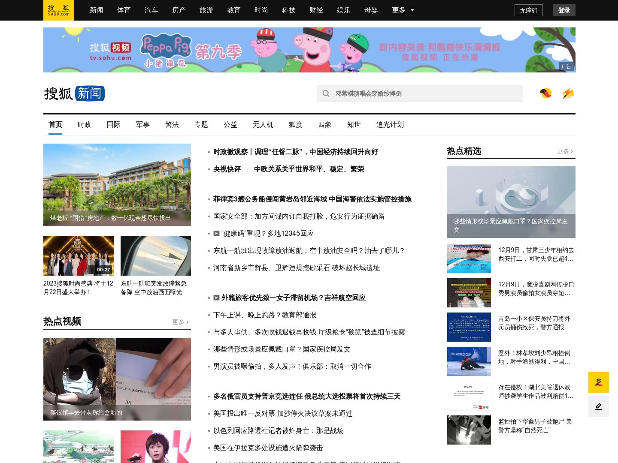Open 时政微观察 headline

[x=296, y=152]
